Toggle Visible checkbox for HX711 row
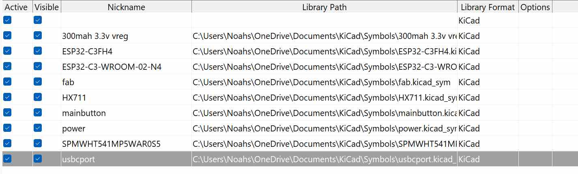Screen dimensions: 578x174 click(x=38, y=97)
